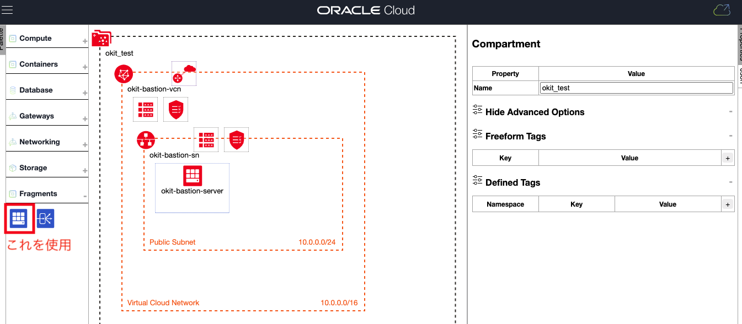Pick the load balancer fragment in Fragments palette
742x324 pixels.
[x=45, y=219]
